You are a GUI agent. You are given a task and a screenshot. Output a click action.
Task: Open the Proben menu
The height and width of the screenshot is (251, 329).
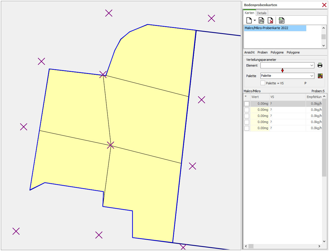tap(262, 52)
